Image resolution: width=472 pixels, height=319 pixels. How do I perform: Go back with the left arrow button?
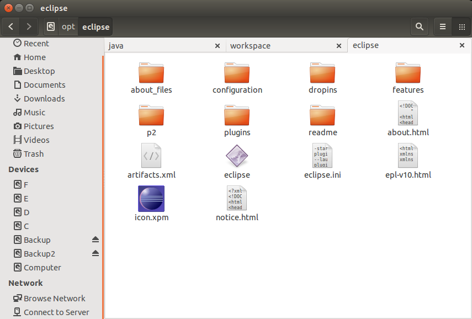tap(11, 27)
